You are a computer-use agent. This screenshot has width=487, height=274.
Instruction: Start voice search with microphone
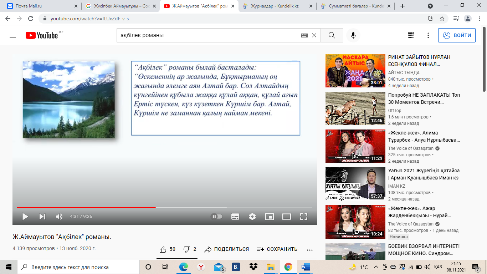[x=353, y=35]
